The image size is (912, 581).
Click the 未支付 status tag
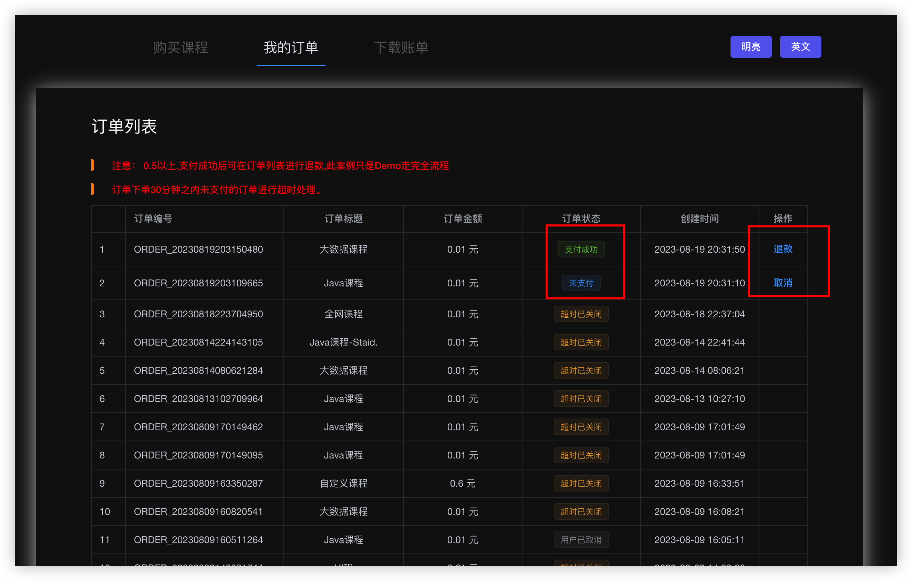(581, 283)
